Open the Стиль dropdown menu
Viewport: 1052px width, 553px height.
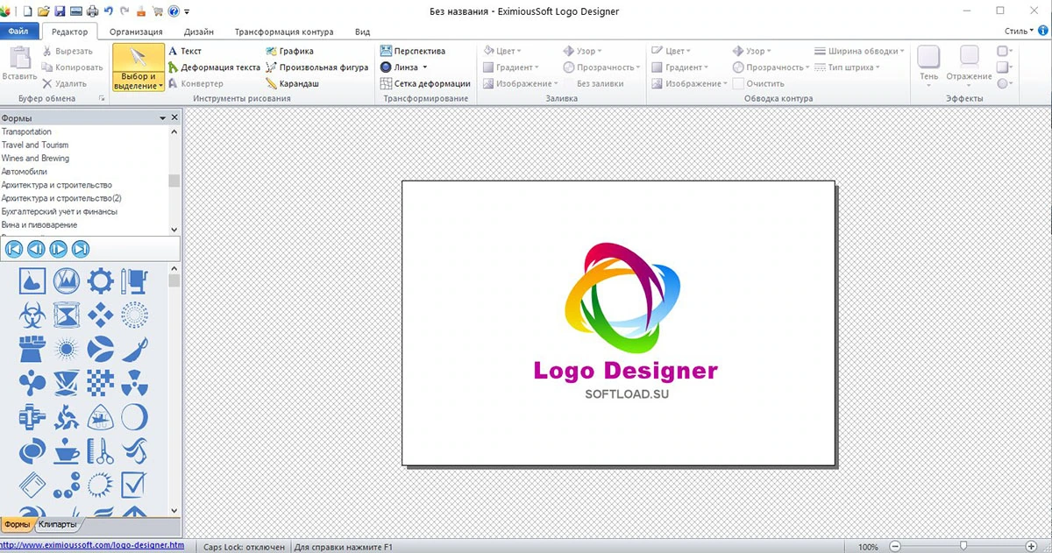pyautogui.click(x=1018, y=32)
